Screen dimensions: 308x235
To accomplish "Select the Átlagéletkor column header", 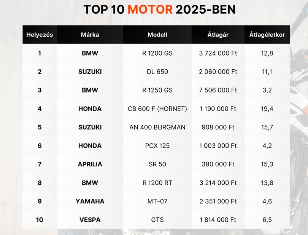I will click(267, 35).
